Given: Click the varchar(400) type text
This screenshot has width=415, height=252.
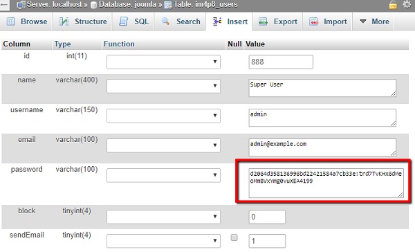Looking at the screenshot, I should (x=77, y=80).
